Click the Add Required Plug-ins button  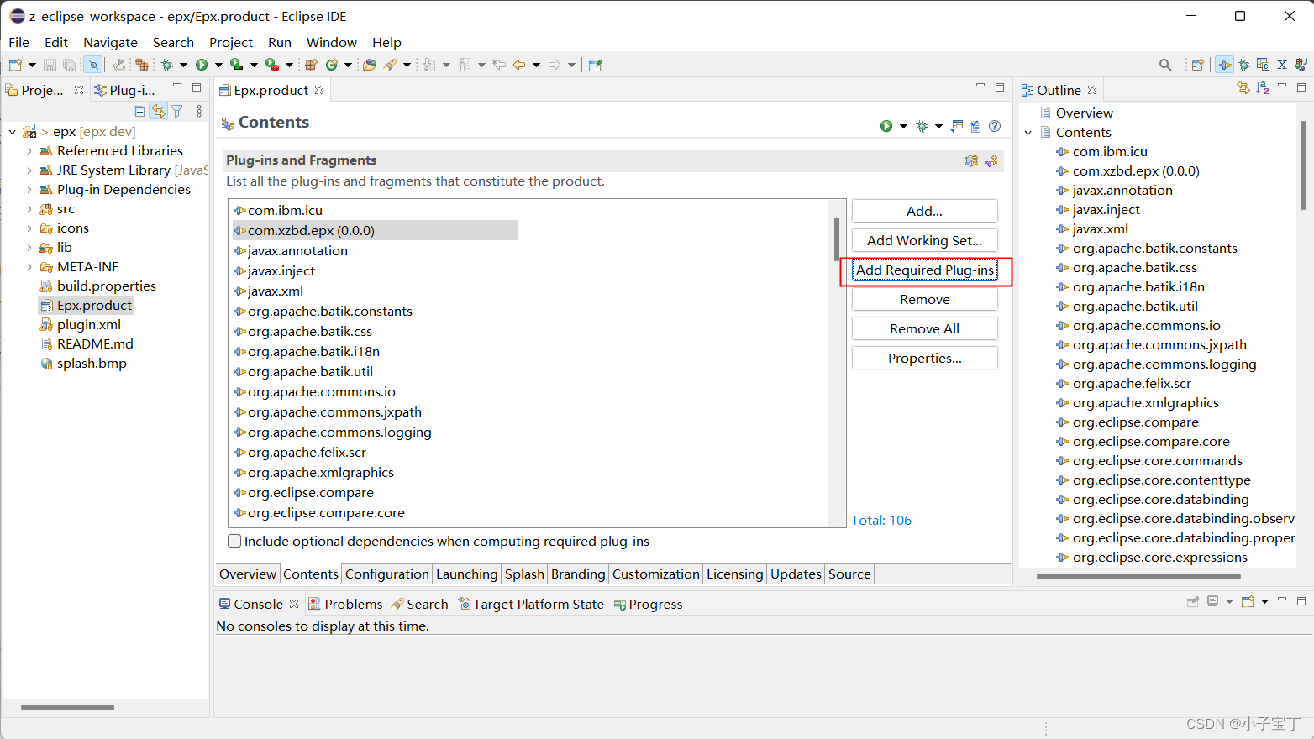click(x=925, y=270)
